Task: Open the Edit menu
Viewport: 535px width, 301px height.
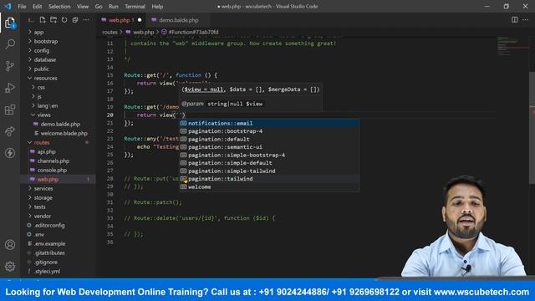Action: pos(37,7)
